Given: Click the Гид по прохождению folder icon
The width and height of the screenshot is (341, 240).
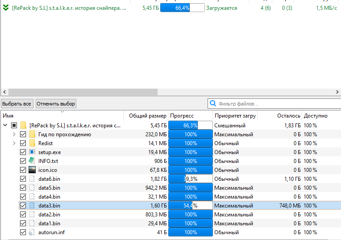Looking at the screenshot, I should pos(32,134).
